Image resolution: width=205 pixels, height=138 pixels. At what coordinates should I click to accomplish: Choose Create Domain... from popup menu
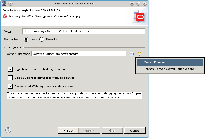pos(170,63)
